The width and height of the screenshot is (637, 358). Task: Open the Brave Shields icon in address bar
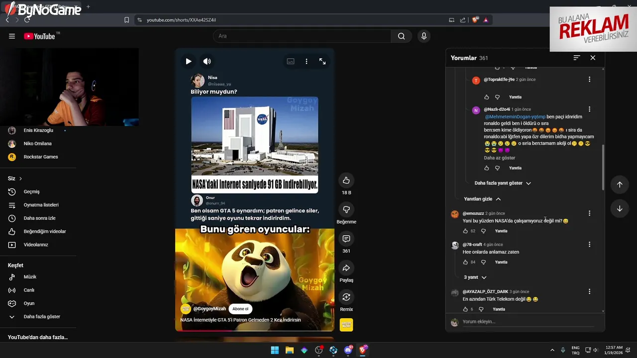point(475,20)
